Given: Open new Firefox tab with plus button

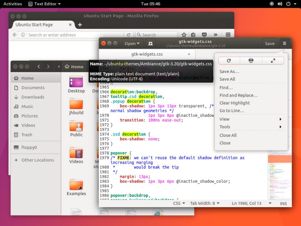Looking at the screenshot, I should (x=80, y=24).
